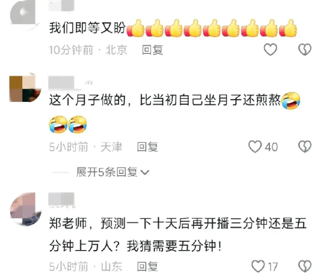
Task: Open the first commenter's gray avatar
Action: [x=25, y=14]
